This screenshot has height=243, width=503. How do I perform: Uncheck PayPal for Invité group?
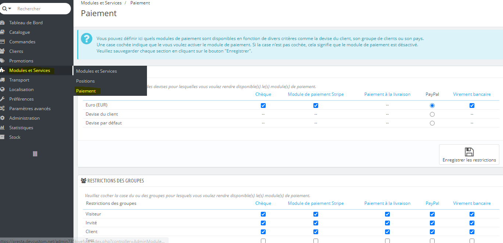click(x=432, y=223)
